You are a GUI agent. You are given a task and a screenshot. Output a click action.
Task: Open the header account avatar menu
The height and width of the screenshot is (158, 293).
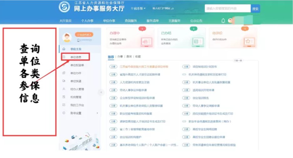(x=230, y=21)
